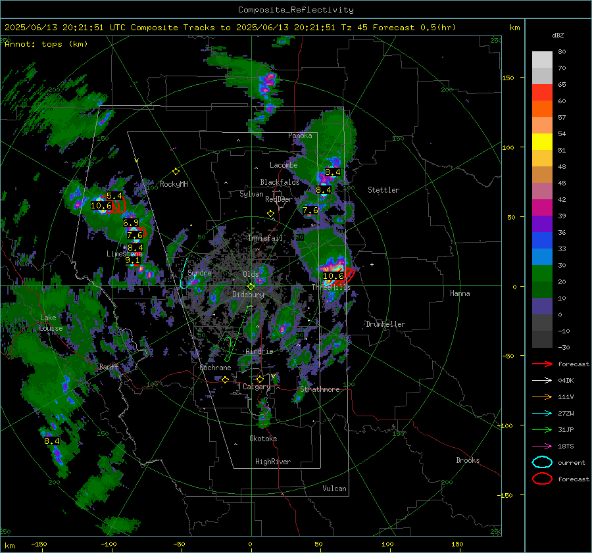The width and height of the screenshot is (592, 553).
Task: Click the 'Brooks' town label
Action: (x=468, y=460)
